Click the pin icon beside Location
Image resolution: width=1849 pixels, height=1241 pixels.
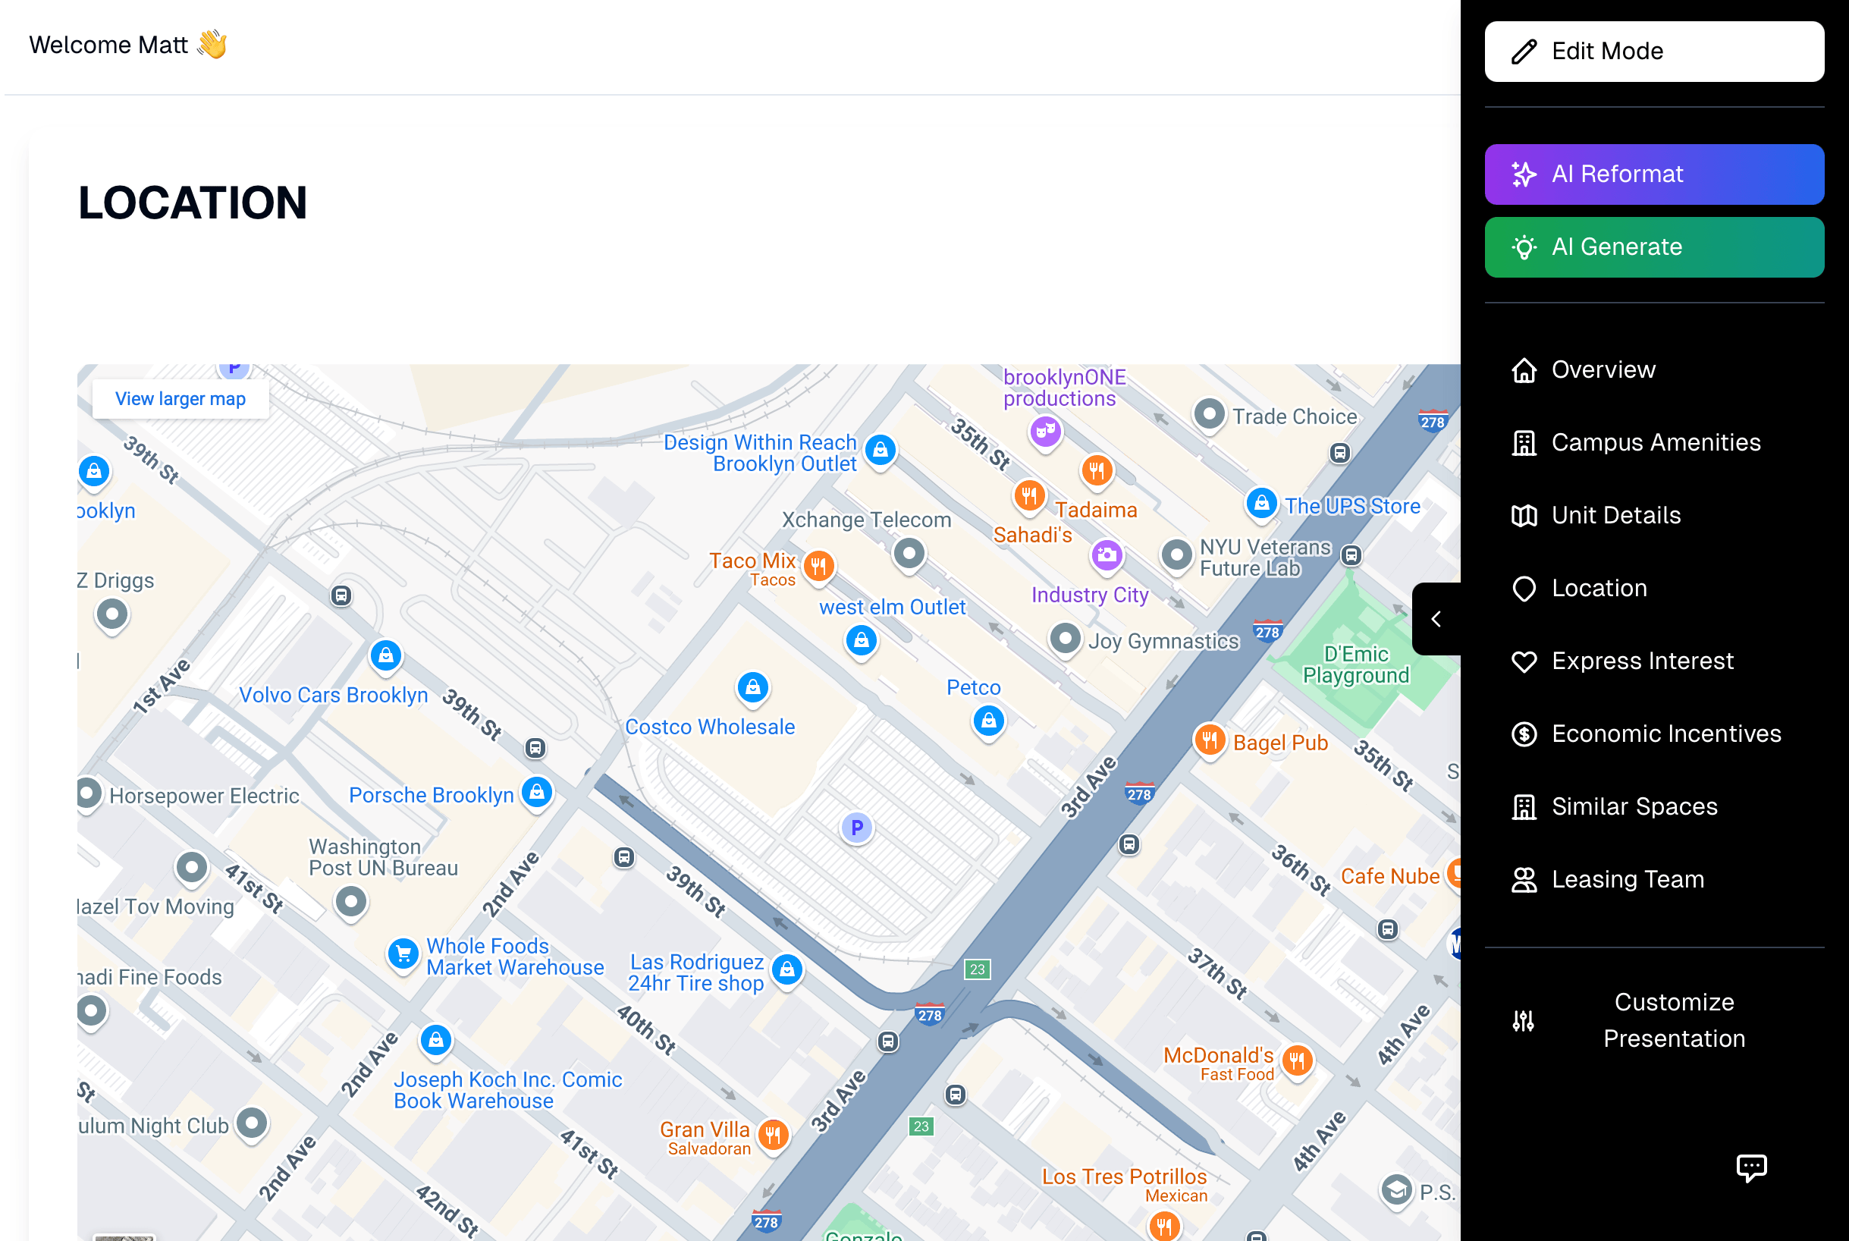1524,588
